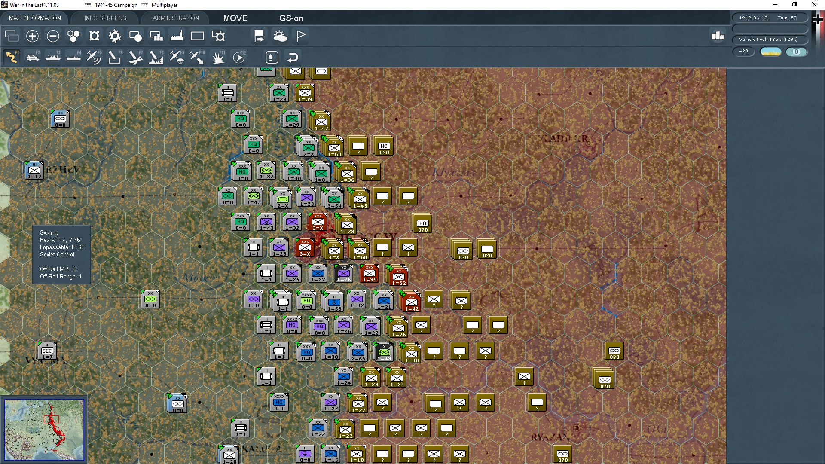The height and width of the screenshot is (464, 825).
Task: Click the 1942-06-18 Turn 53 date panel
Action: [770, 18]
